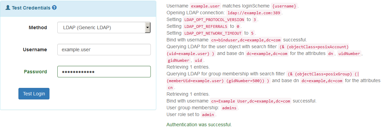Image resolution: width=389 pixels, height=131 pixels.
Task: Click the cn=binduser,dc=example,dc=com bind name
Action: 246,40
